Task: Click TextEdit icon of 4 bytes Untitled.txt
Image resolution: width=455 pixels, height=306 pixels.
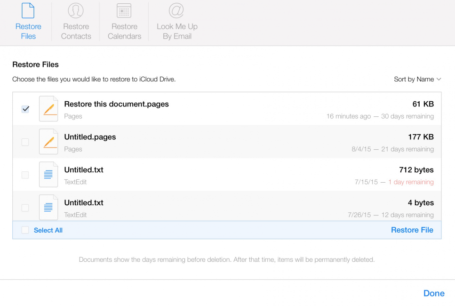Action: 48,207
